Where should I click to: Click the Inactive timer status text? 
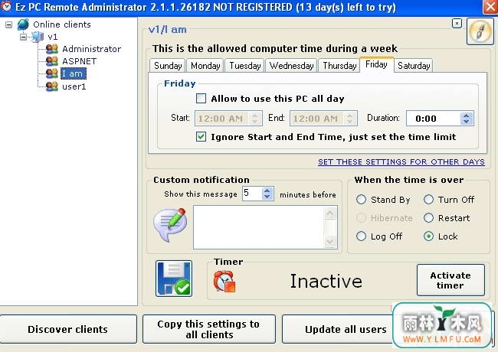[x=326, y=281]
